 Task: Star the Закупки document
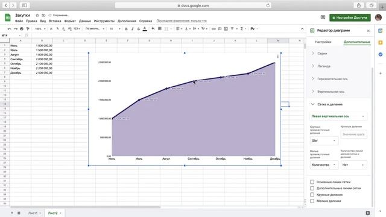[x=37, y=15]
